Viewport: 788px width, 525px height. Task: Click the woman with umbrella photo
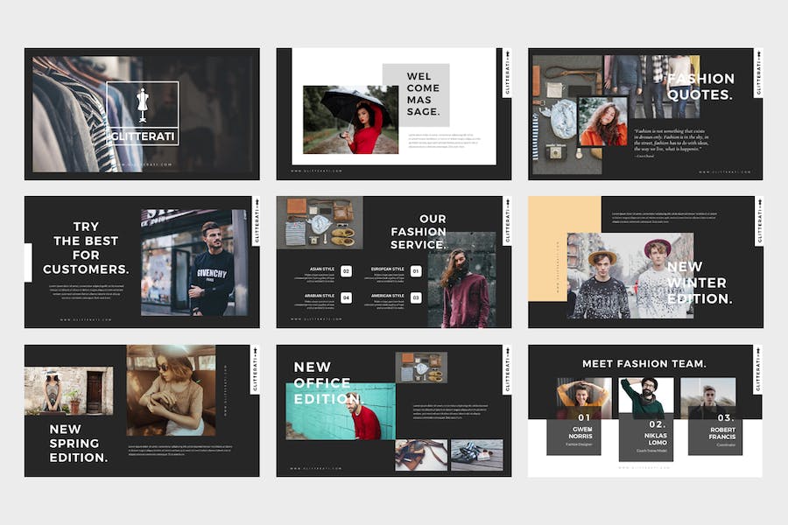point(350,120)
